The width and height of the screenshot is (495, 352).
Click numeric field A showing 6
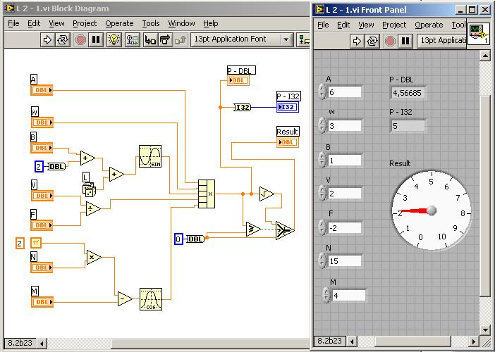(x=344, y=92)
